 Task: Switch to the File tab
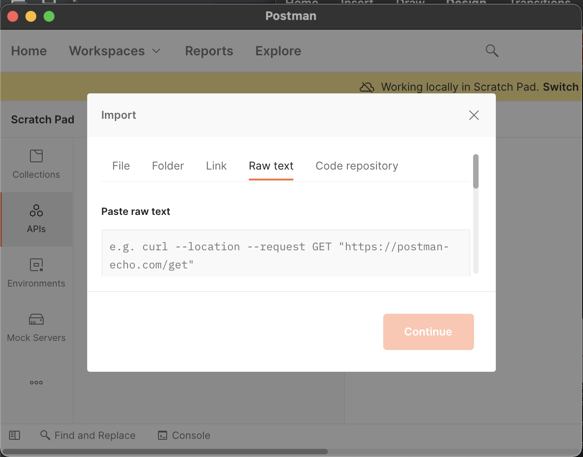tap(121, 166)
